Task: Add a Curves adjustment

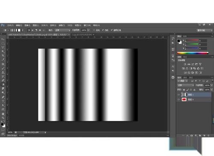Action: [x=193, y=64]
